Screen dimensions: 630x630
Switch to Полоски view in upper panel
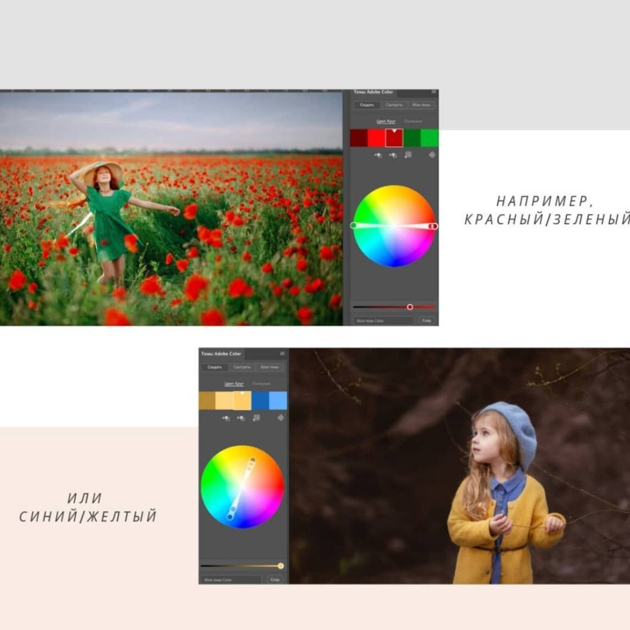tap(413, 121)
